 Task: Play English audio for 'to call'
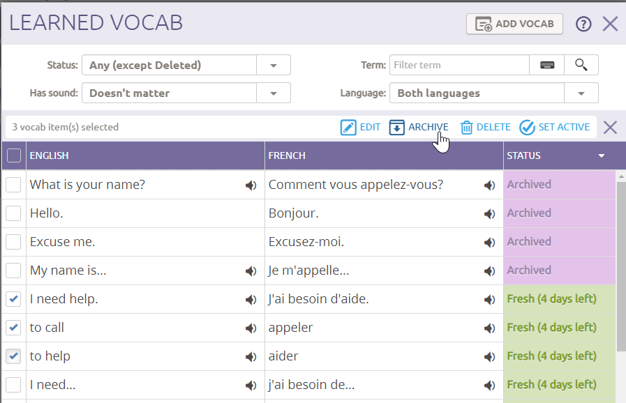click(251, 328)
